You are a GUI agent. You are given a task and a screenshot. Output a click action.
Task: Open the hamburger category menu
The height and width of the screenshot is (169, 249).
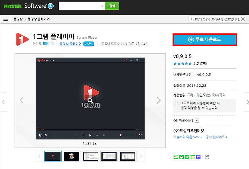[6, 19]
